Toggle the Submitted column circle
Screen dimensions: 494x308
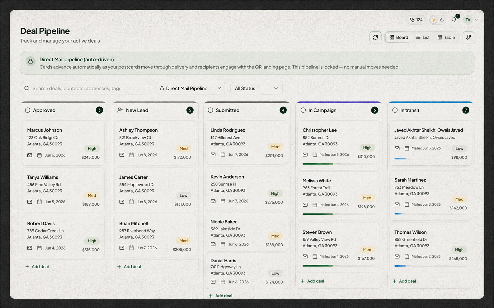pyautogui.click(x=210, y=110)
